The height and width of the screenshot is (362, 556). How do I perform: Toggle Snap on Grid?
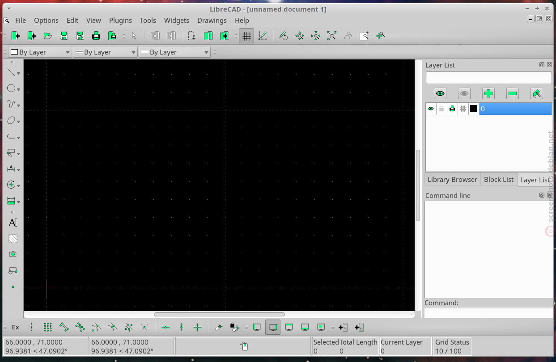pyautogui.click(x=48, y=327)
